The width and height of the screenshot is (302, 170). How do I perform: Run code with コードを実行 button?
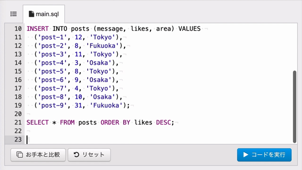tap(264, 155)
